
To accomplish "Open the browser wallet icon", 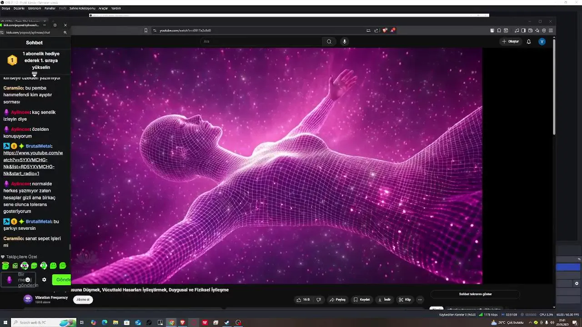I will pyautogui.click(x=530, y=30).
